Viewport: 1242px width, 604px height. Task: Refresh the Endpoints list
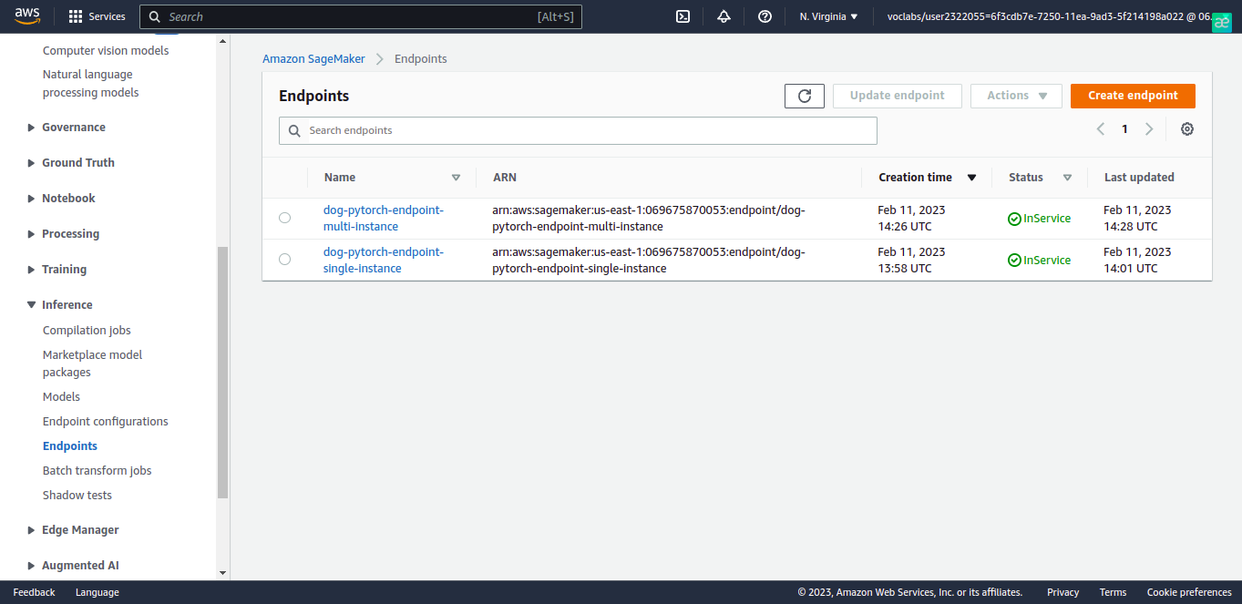click(805, 96)
